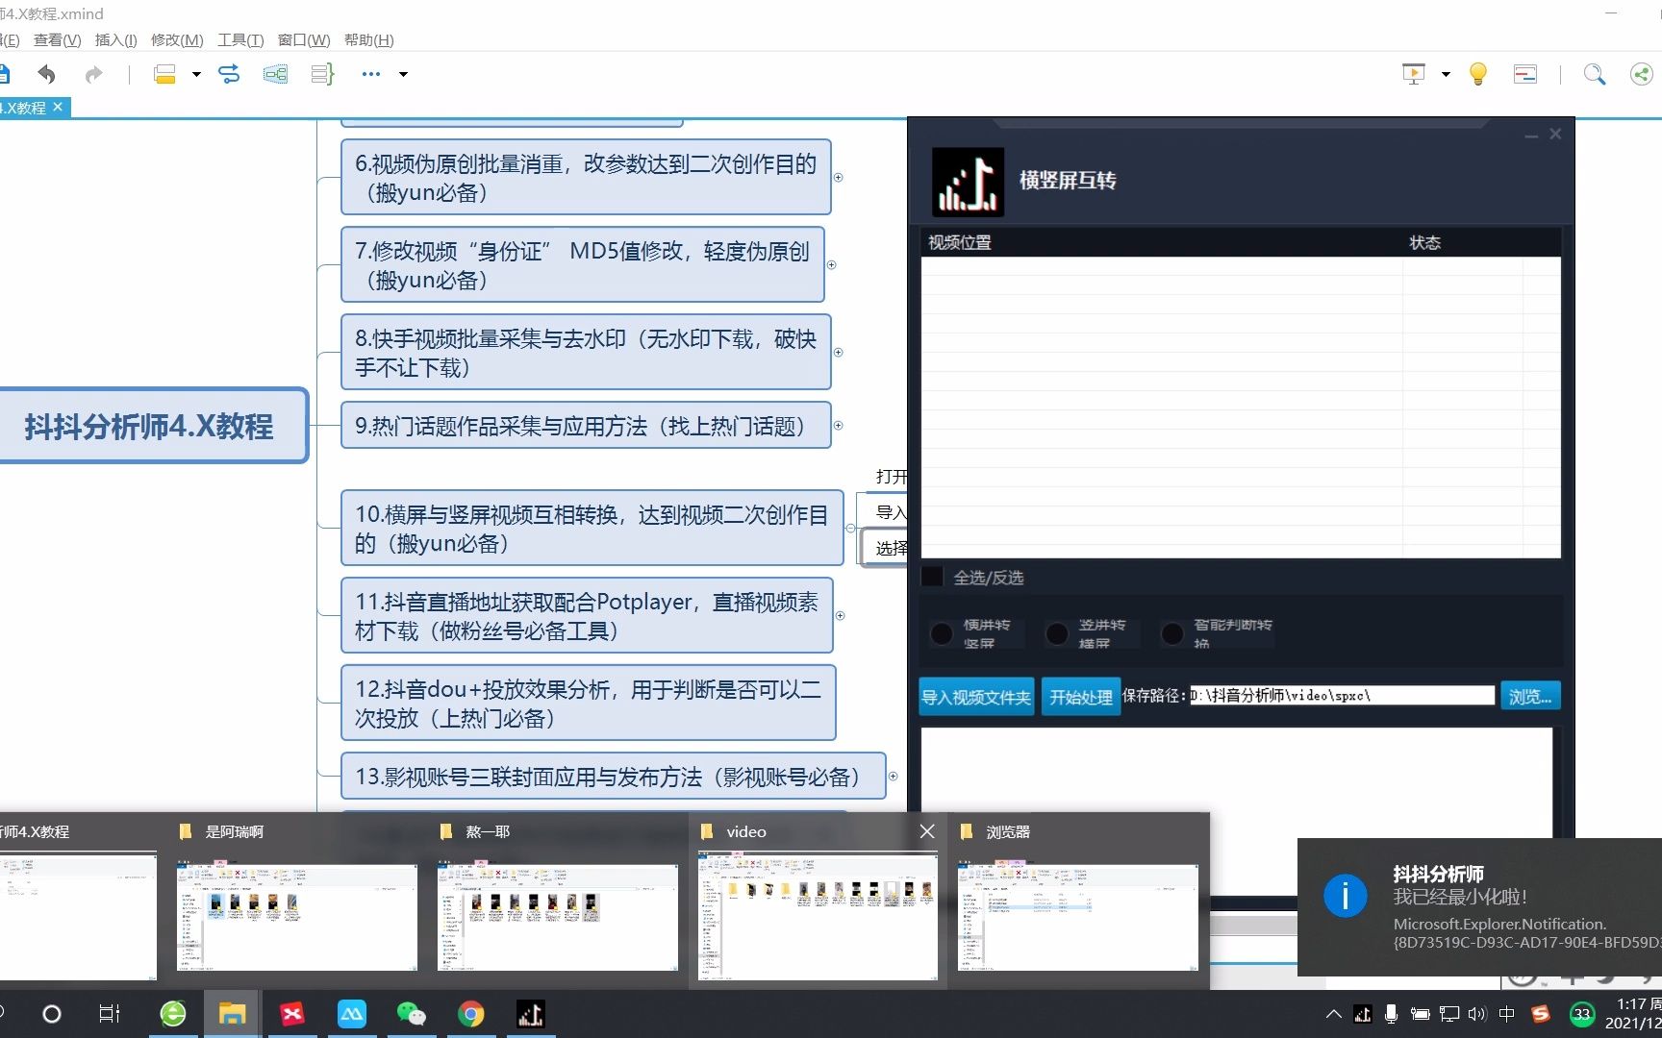
Task: Open the 工具(T) menu
Action: pyautogui.click(x=240, y=39)
